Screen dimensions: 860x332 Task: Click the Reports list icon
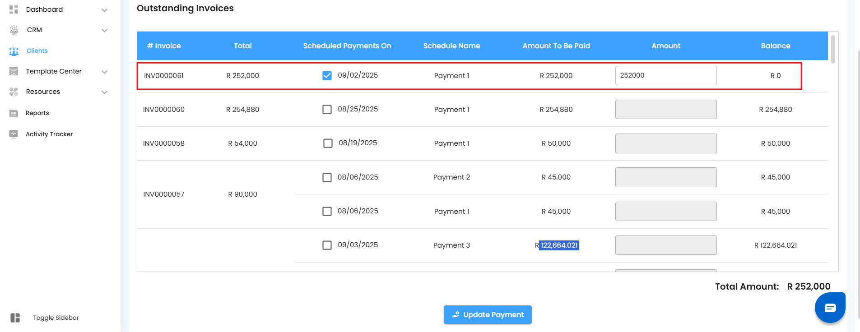tap(14, 113)
